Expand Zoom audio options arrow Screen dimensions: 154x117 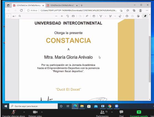24,112
